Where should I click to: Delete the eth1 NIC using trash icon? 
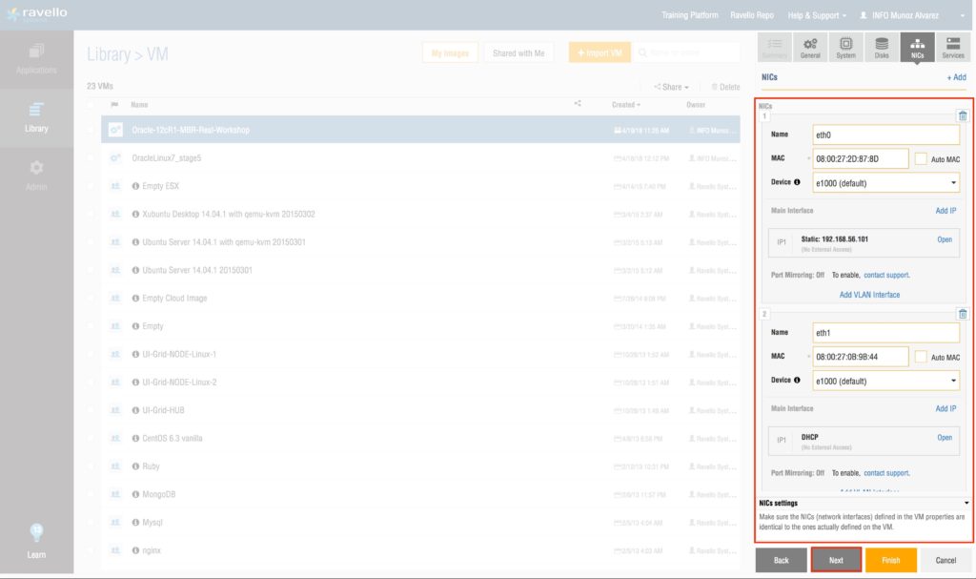[962, 314]
